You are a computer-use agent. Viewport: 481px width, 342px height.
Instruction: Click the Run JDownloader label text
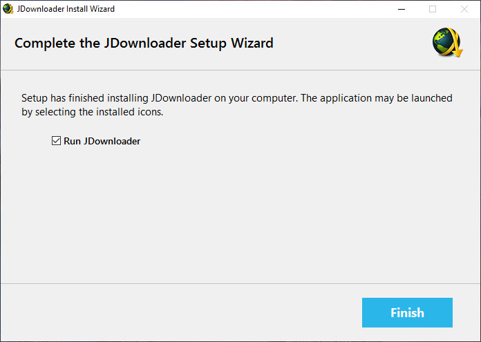point(102,141)
